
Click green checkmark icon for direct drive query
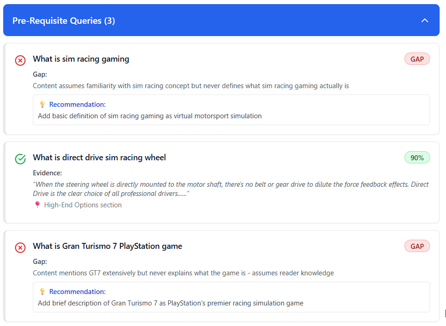click(21, 159)
